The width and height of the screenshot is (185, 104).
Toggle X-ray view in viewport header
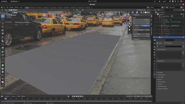click(141, 12)
